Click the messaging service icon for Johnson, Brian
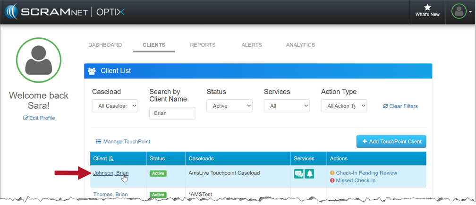 pyautogui.click(x=298, y=173)
